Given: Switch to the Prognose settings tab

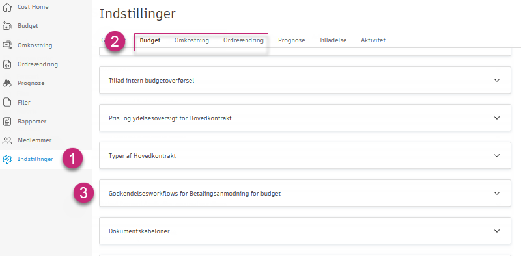Looking at the screenshot, I should pyautogui.click(x=292, y=40).
